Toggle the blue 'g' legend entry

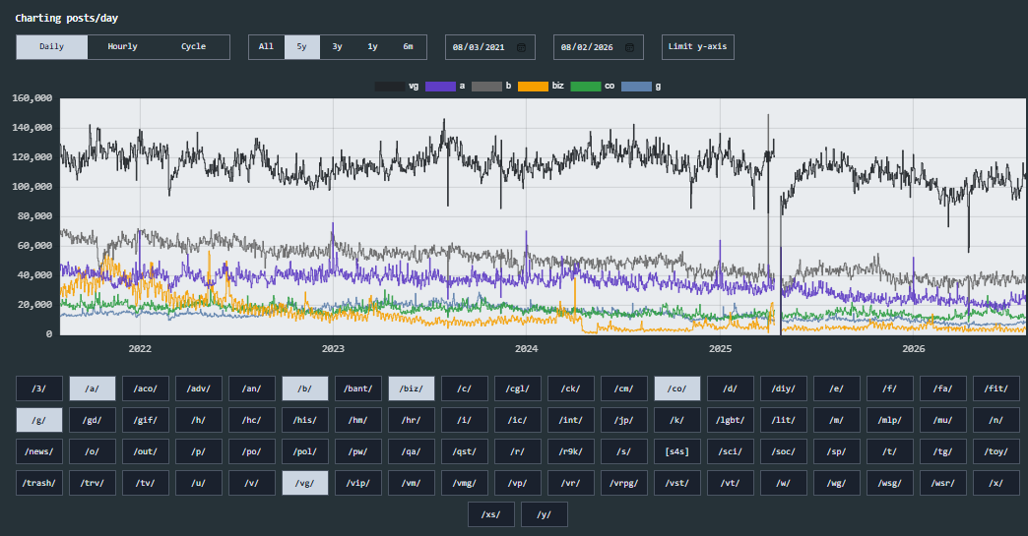point(641,87)
